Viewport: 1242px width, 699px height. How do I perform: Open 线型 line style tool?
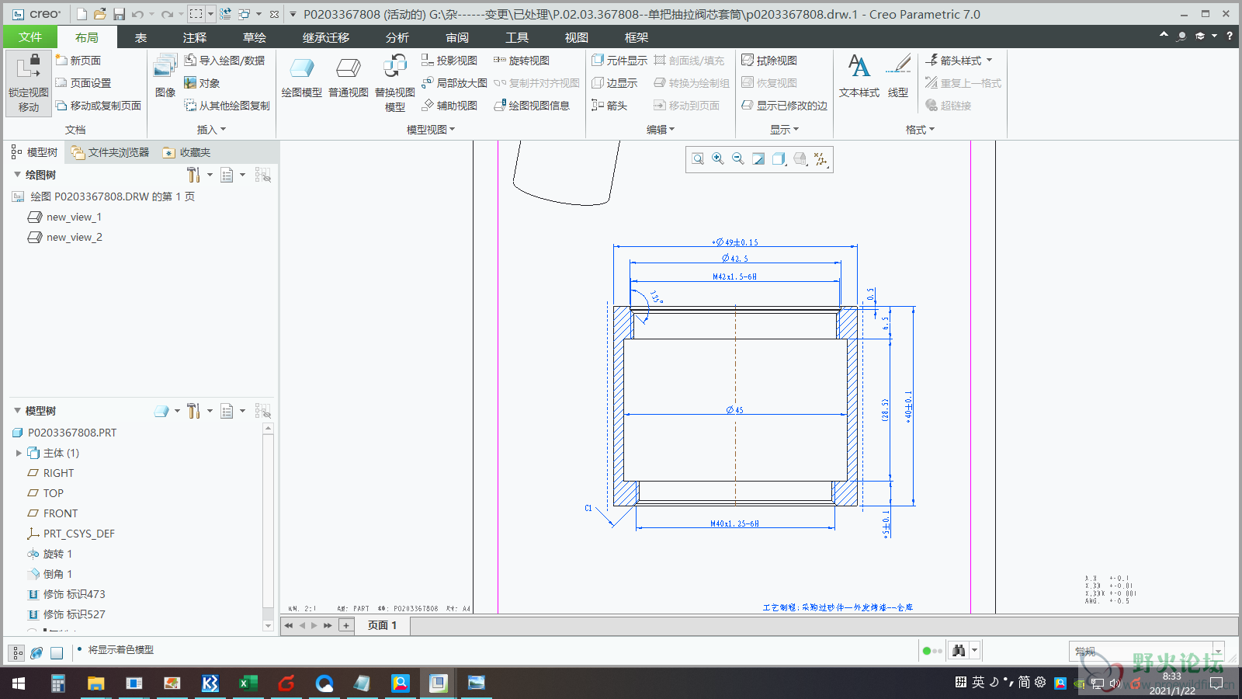coord(898,76)
